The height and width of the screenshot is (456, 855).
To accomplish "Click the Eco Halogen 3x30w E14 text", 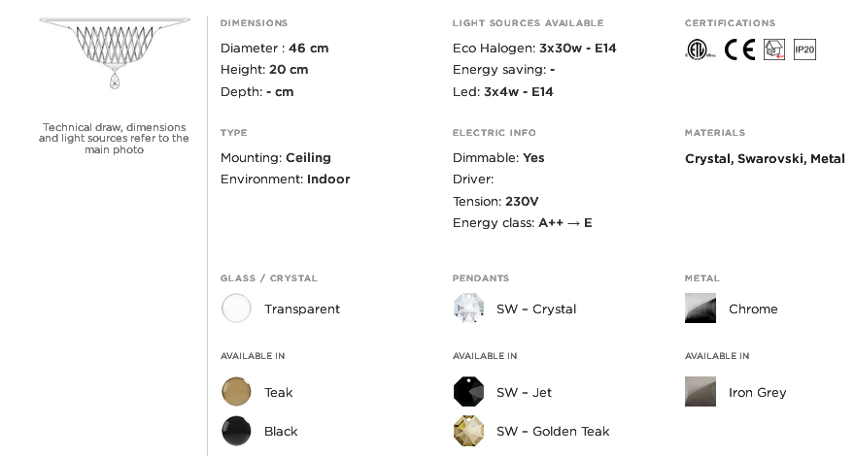I will (534, 48).
